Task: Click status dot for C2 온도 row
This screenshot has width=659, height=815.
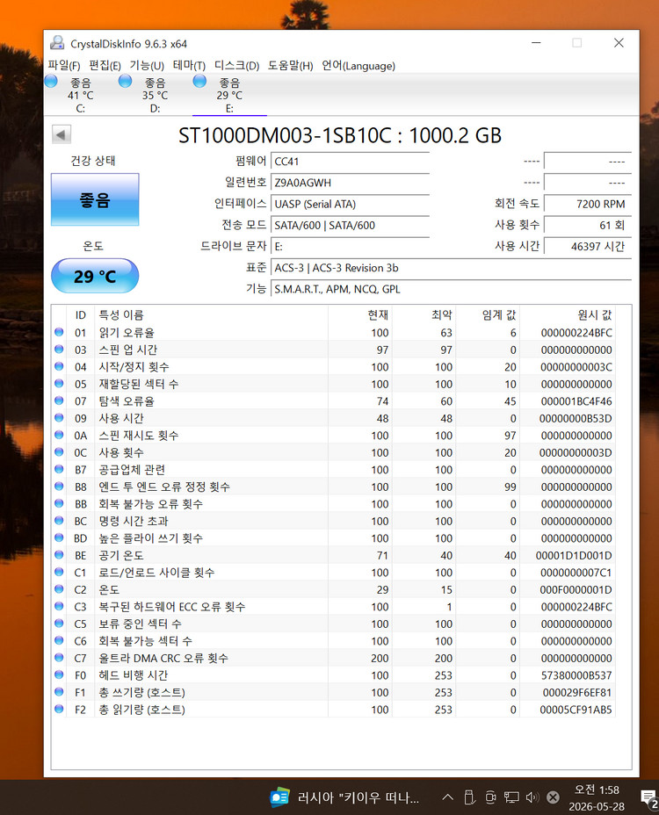Action: click(59, 589)
